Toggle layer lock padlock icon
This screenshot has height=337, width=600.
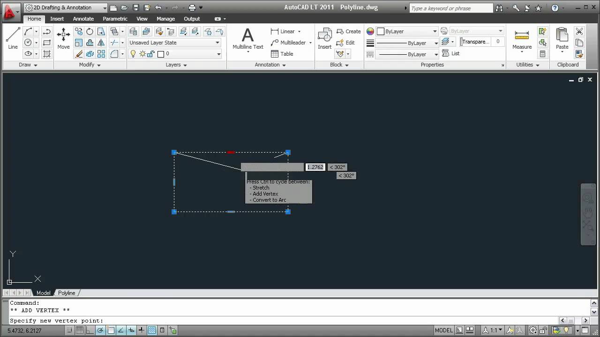pyautogui.click(x=151, y=54)
